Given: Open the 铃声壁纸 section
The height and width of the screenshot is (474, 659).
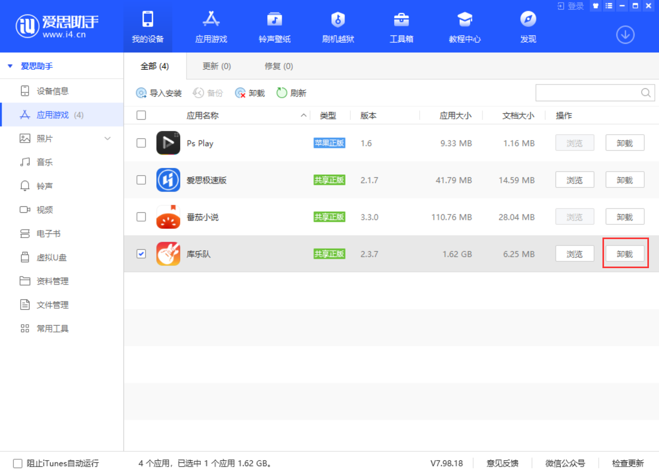Looking at the screenshot, I should (x=274, y=26).
